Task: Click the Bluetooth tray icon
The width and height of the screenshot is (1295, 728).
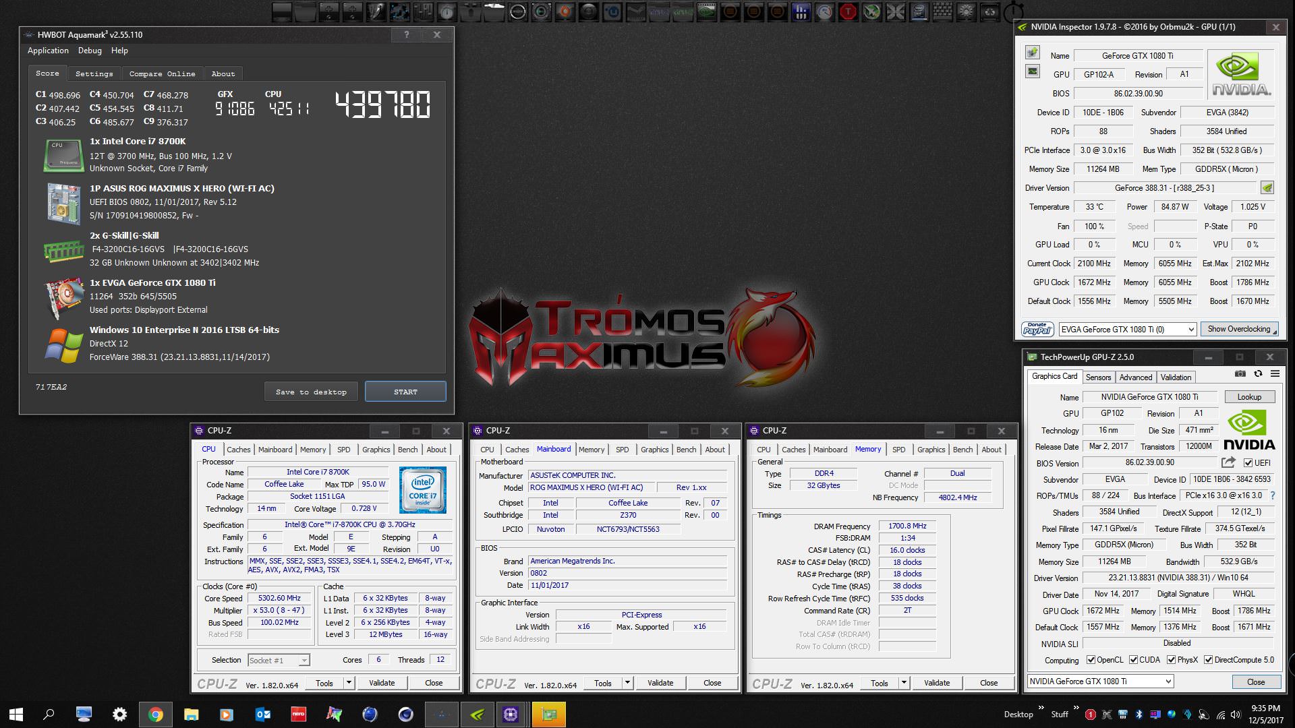Action: (x=1139, y=715)
